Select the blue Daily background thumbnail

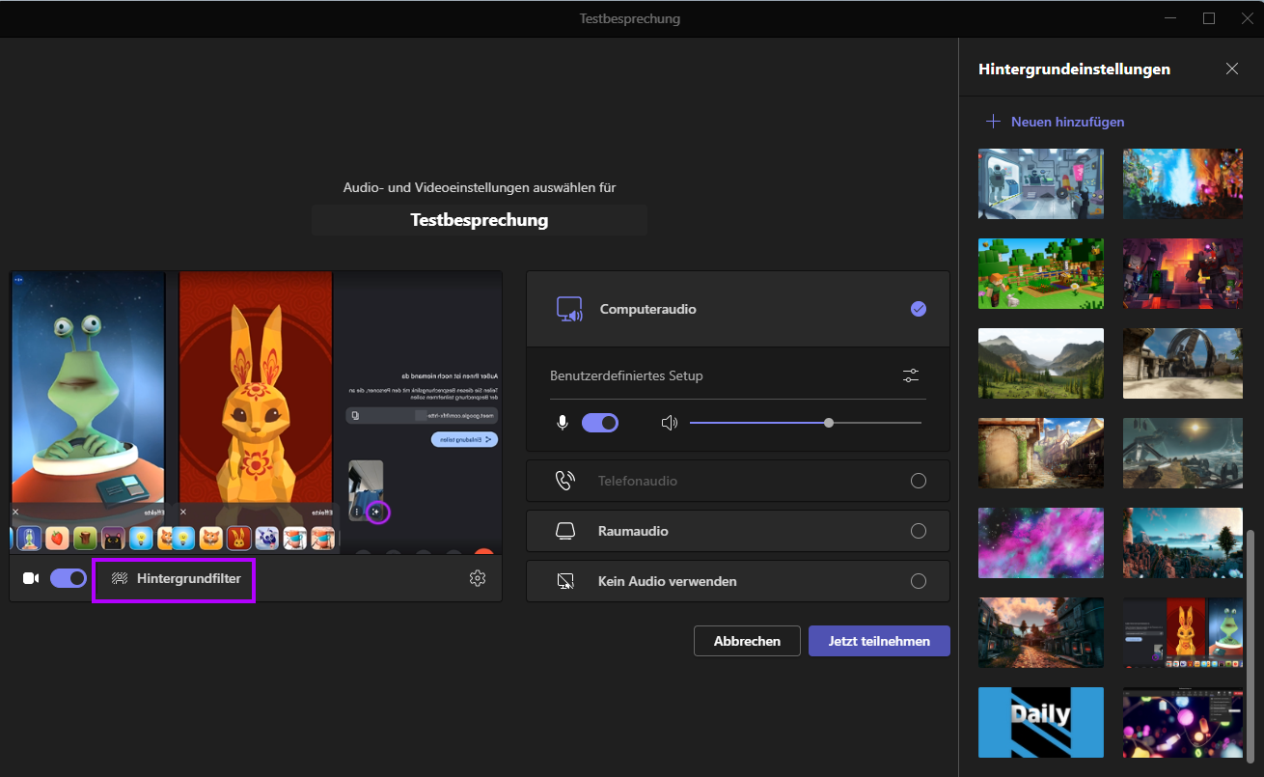click(1040, 722)
